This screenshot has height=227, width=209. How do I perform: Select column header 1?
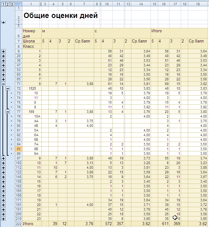pos(31,4)
